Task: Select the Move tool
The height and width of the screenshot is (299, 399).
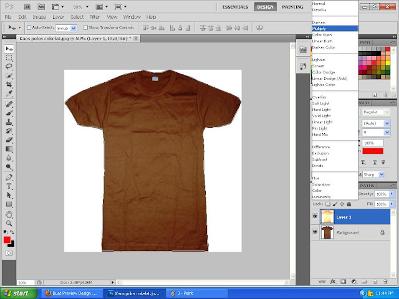Action: pos(9,49)
